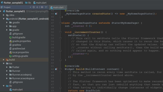Expand the app folder
This screenshot has width=163, height=92.
tap(7, 26)
